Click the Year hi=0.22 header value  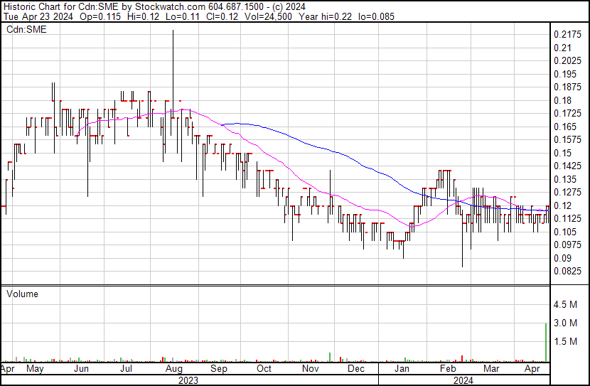point(325,16)
